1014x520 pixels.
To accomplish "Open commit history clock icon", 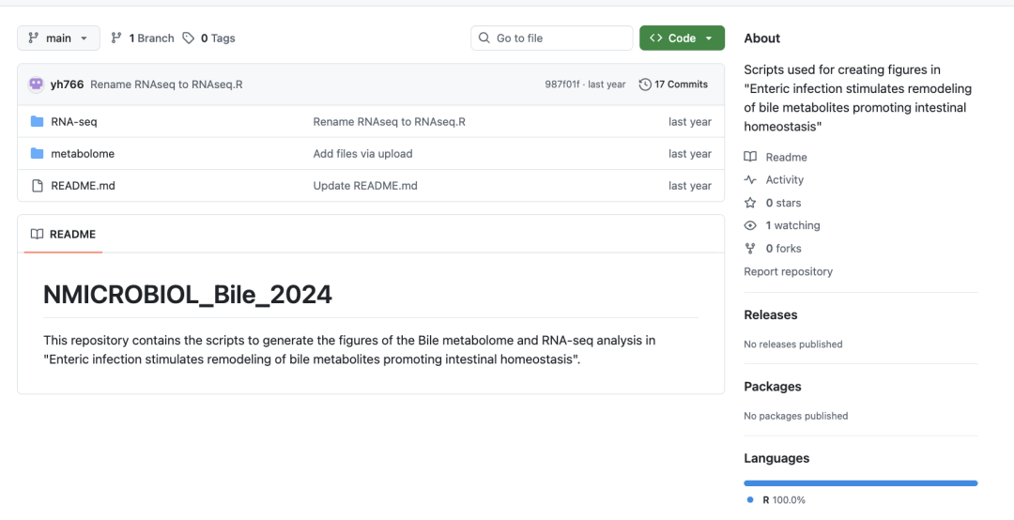I will tap(645, 84).
